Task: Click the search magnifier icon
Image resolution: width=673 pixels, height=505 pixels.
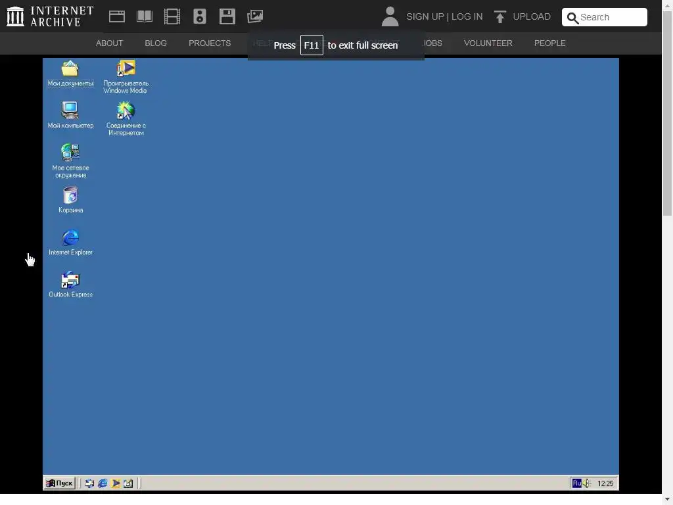Action: click(572, 18)
